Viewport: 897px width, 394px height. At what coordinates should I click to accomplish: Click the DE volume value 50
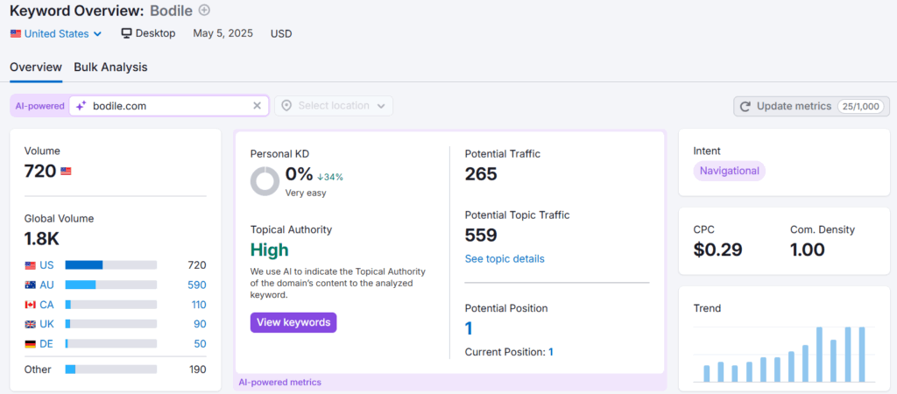coord(200,344)
